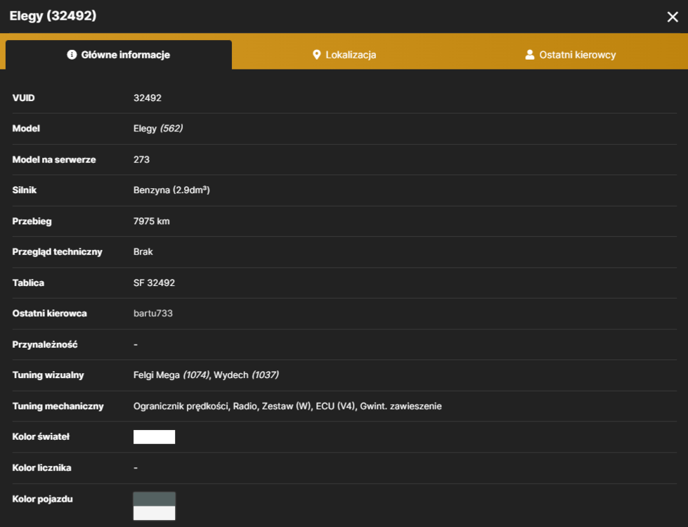
Task: Select mileage value 7975 km
Action: pyautogui.click(x=151, y=221)
